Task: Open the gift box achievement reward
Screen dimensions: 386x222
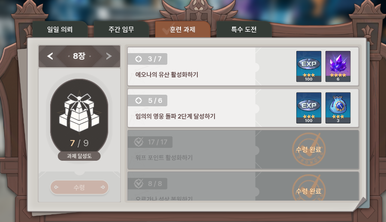Action: click(x=79, y=113)
